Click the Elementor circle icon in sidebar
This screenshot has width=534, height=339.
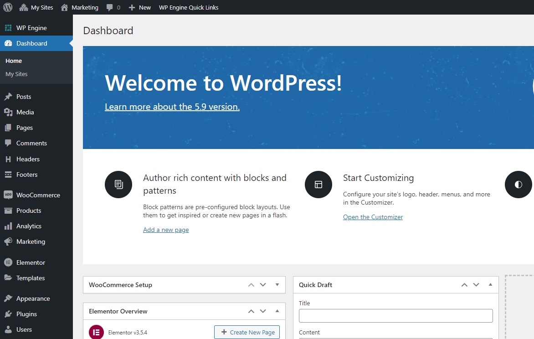point(8,262)
